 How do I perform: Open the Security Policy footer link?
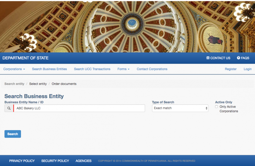(x=55, y=161)
